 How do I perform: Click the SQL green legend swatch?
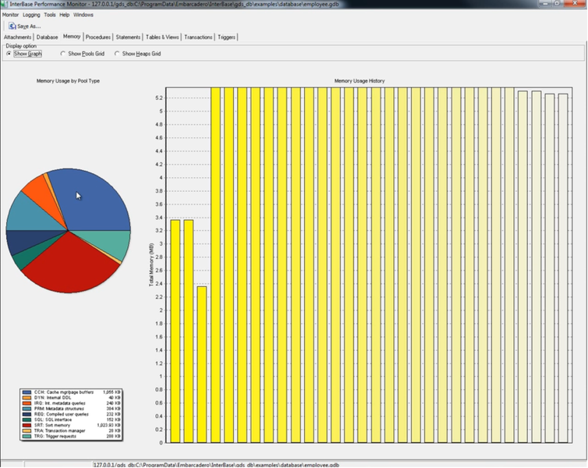[x=27, y=420]
